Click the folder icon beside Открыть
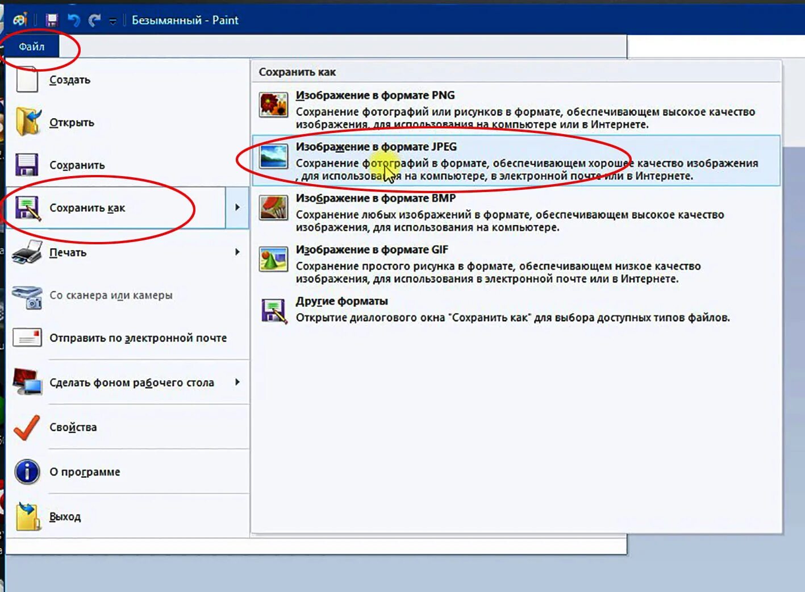This screenshot has height=592, width=805. (x=28, y=122)
